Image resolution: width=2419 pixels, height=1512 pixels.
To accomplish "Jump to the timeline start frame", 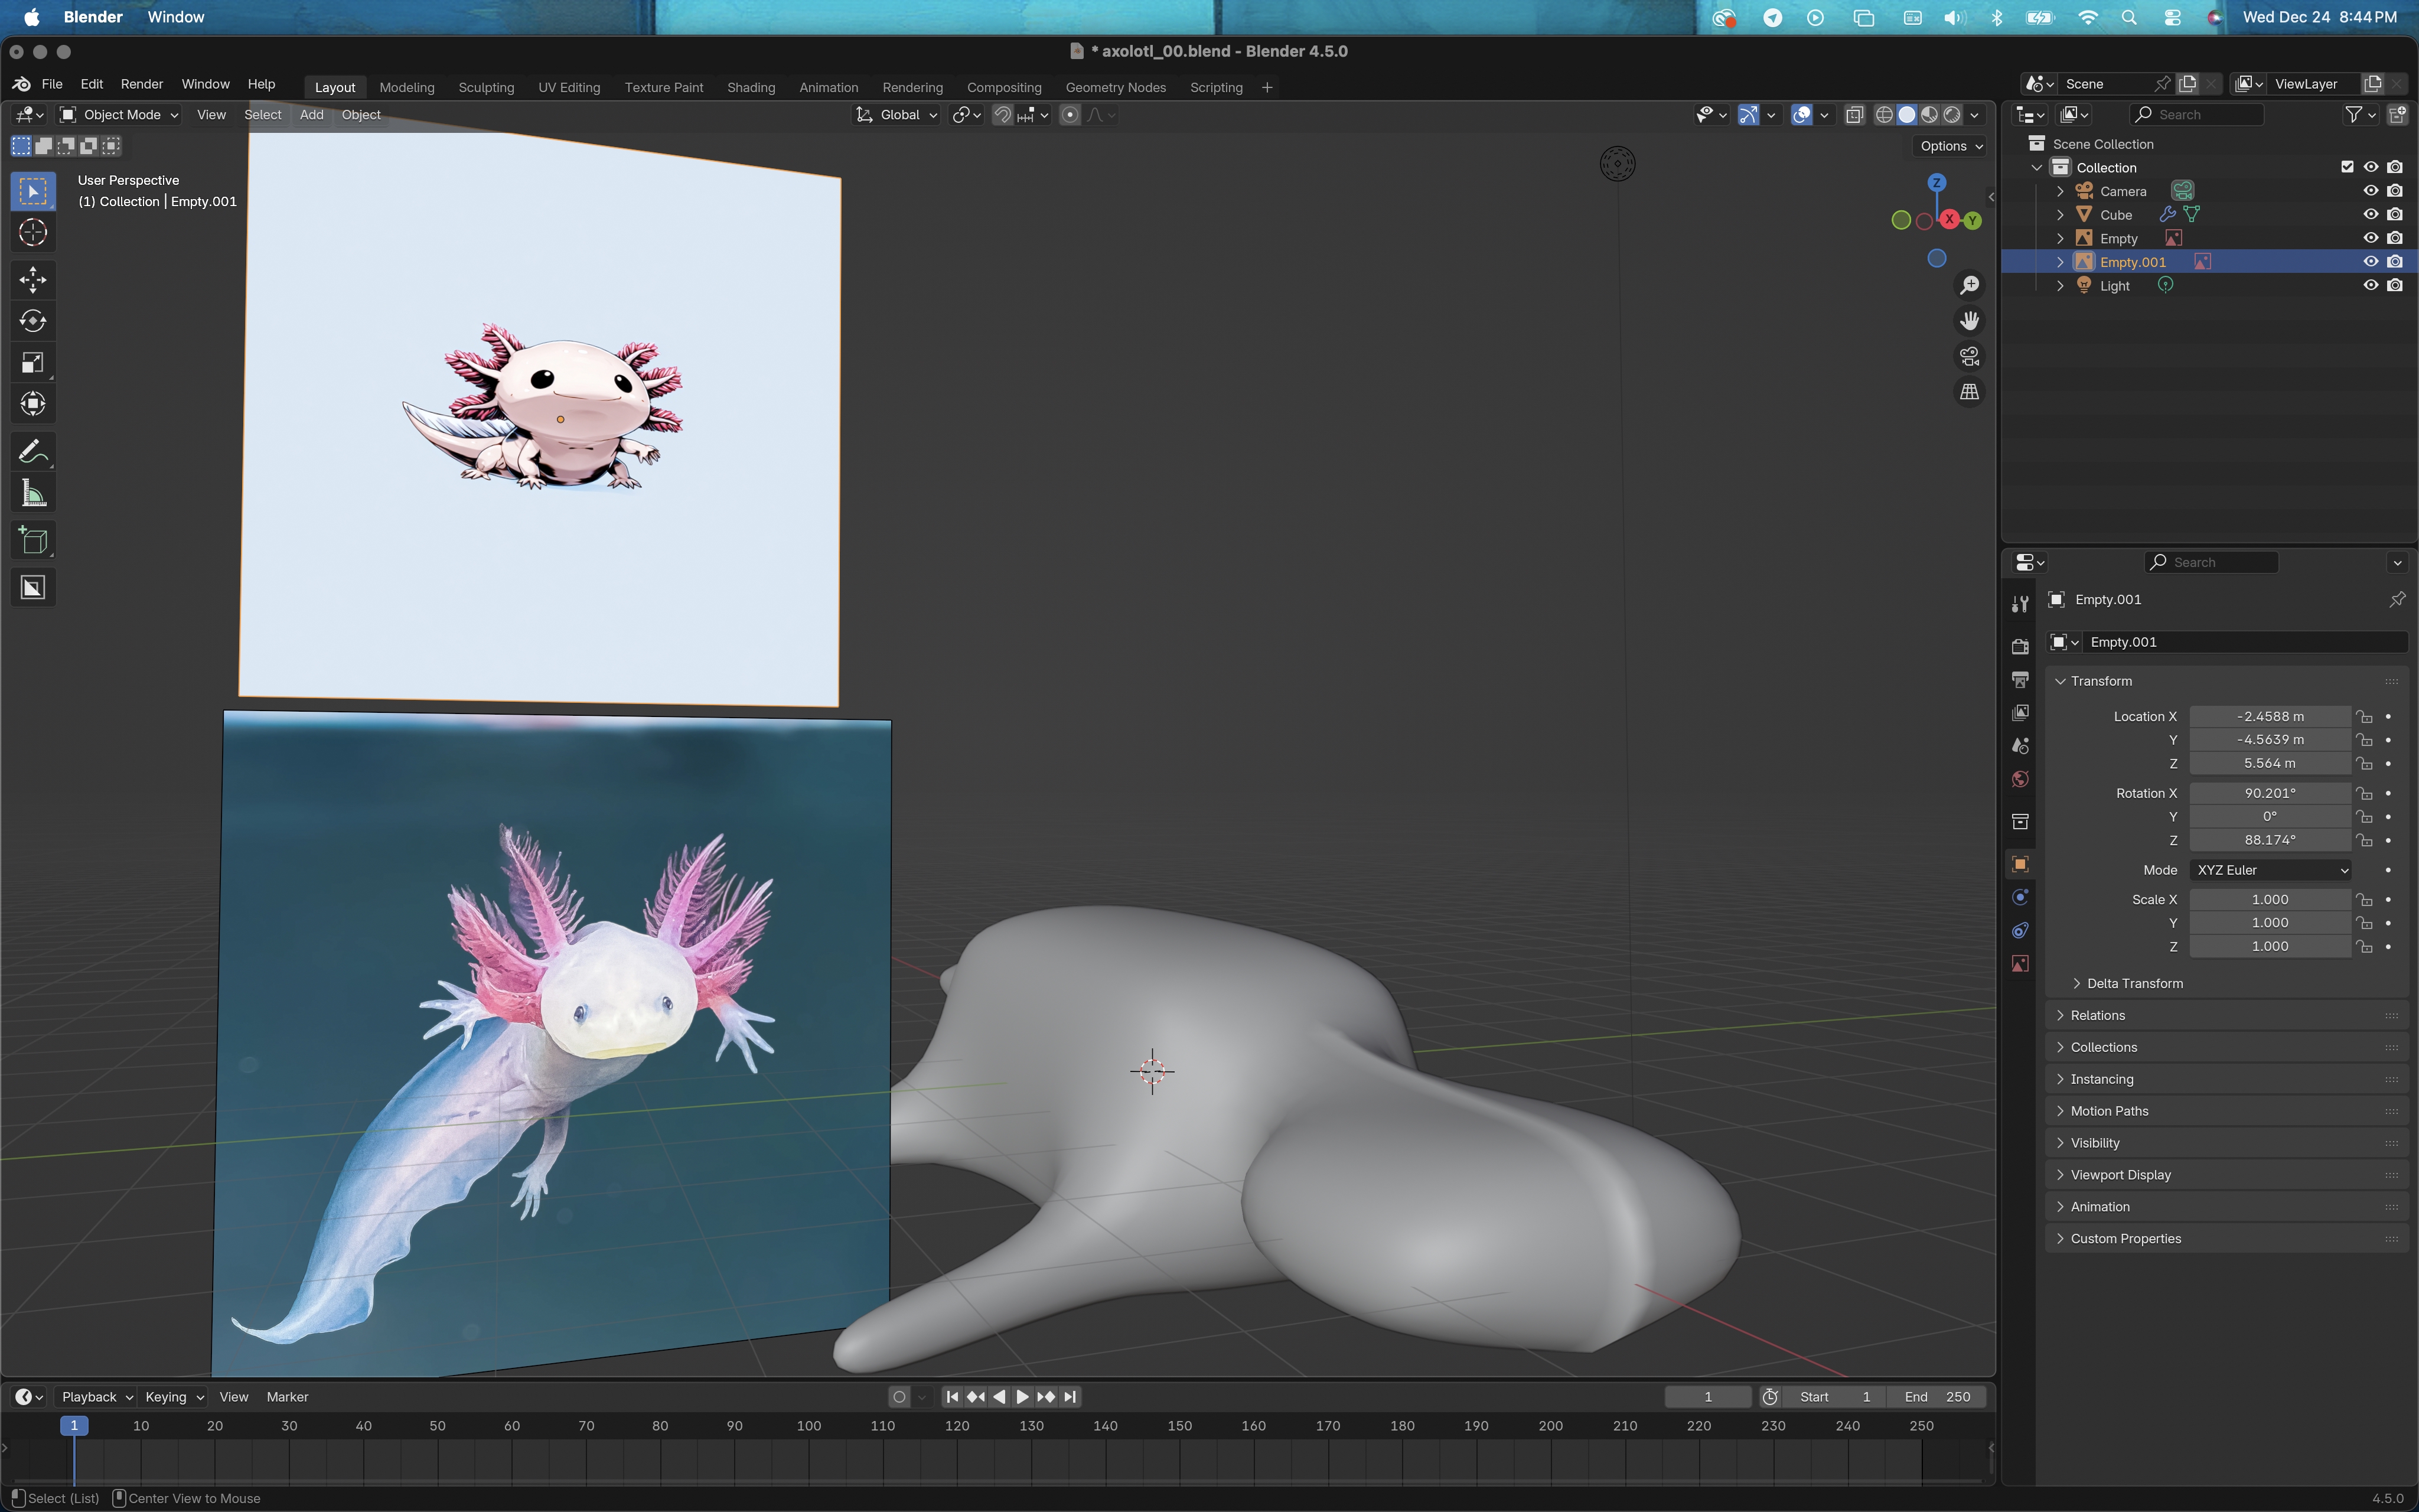I will 951,1397.
